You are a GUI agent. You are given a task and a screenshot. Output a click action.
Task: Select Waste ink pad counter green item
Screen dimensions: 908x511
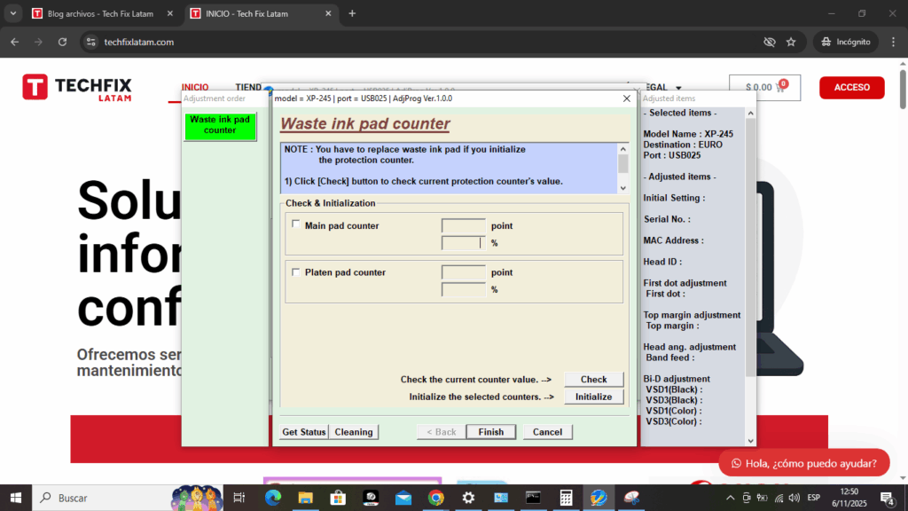(220, 125)
